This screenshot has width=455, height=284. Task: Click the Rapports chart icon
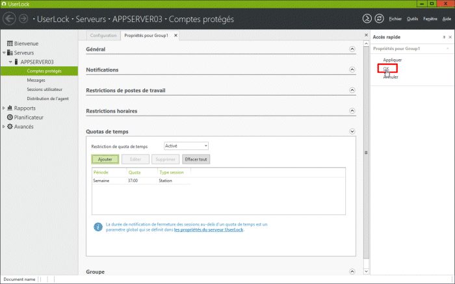10,108
